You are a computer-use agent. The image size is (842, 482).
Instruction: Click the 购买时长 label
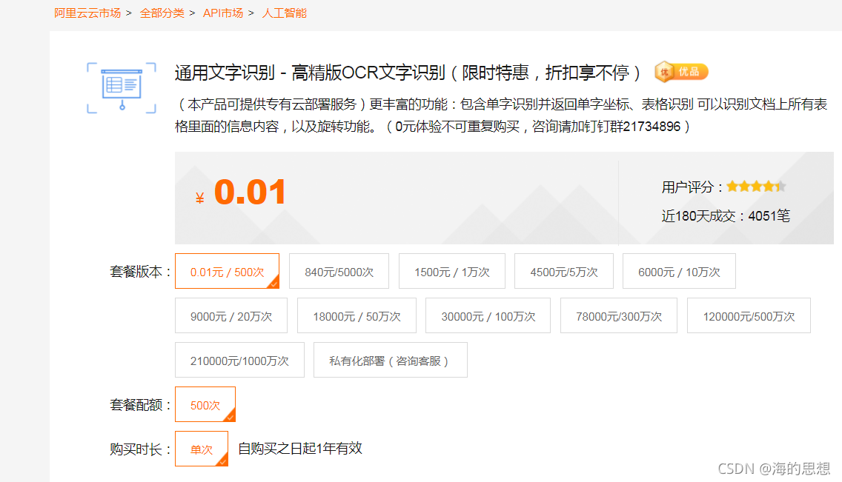point(139,449)
